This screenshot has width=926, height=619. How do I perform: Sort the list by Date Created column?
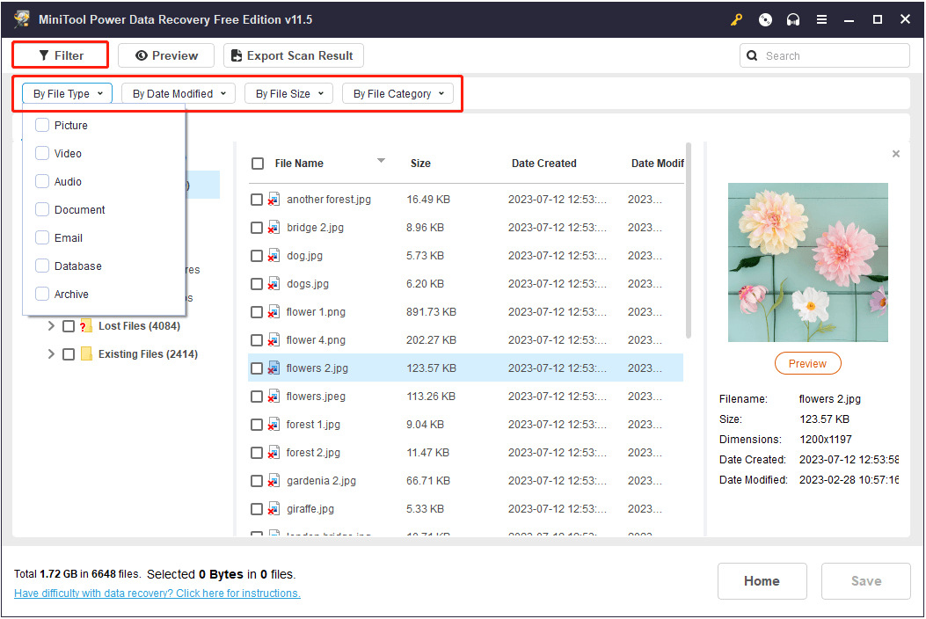[x=544, y=164]
